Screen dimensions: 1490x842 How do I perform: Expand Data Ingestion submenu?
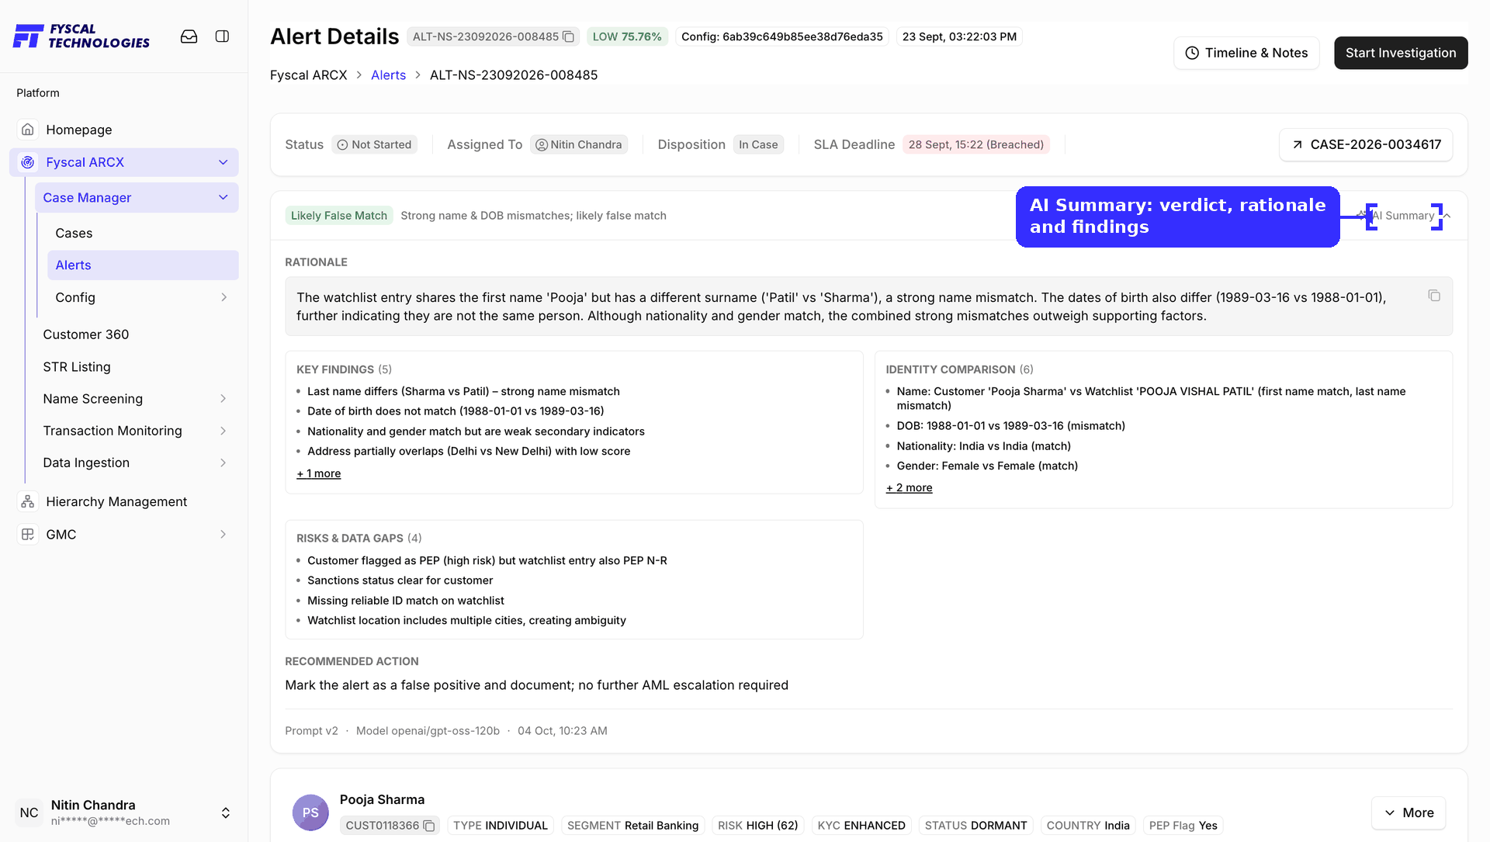point(223,463)
